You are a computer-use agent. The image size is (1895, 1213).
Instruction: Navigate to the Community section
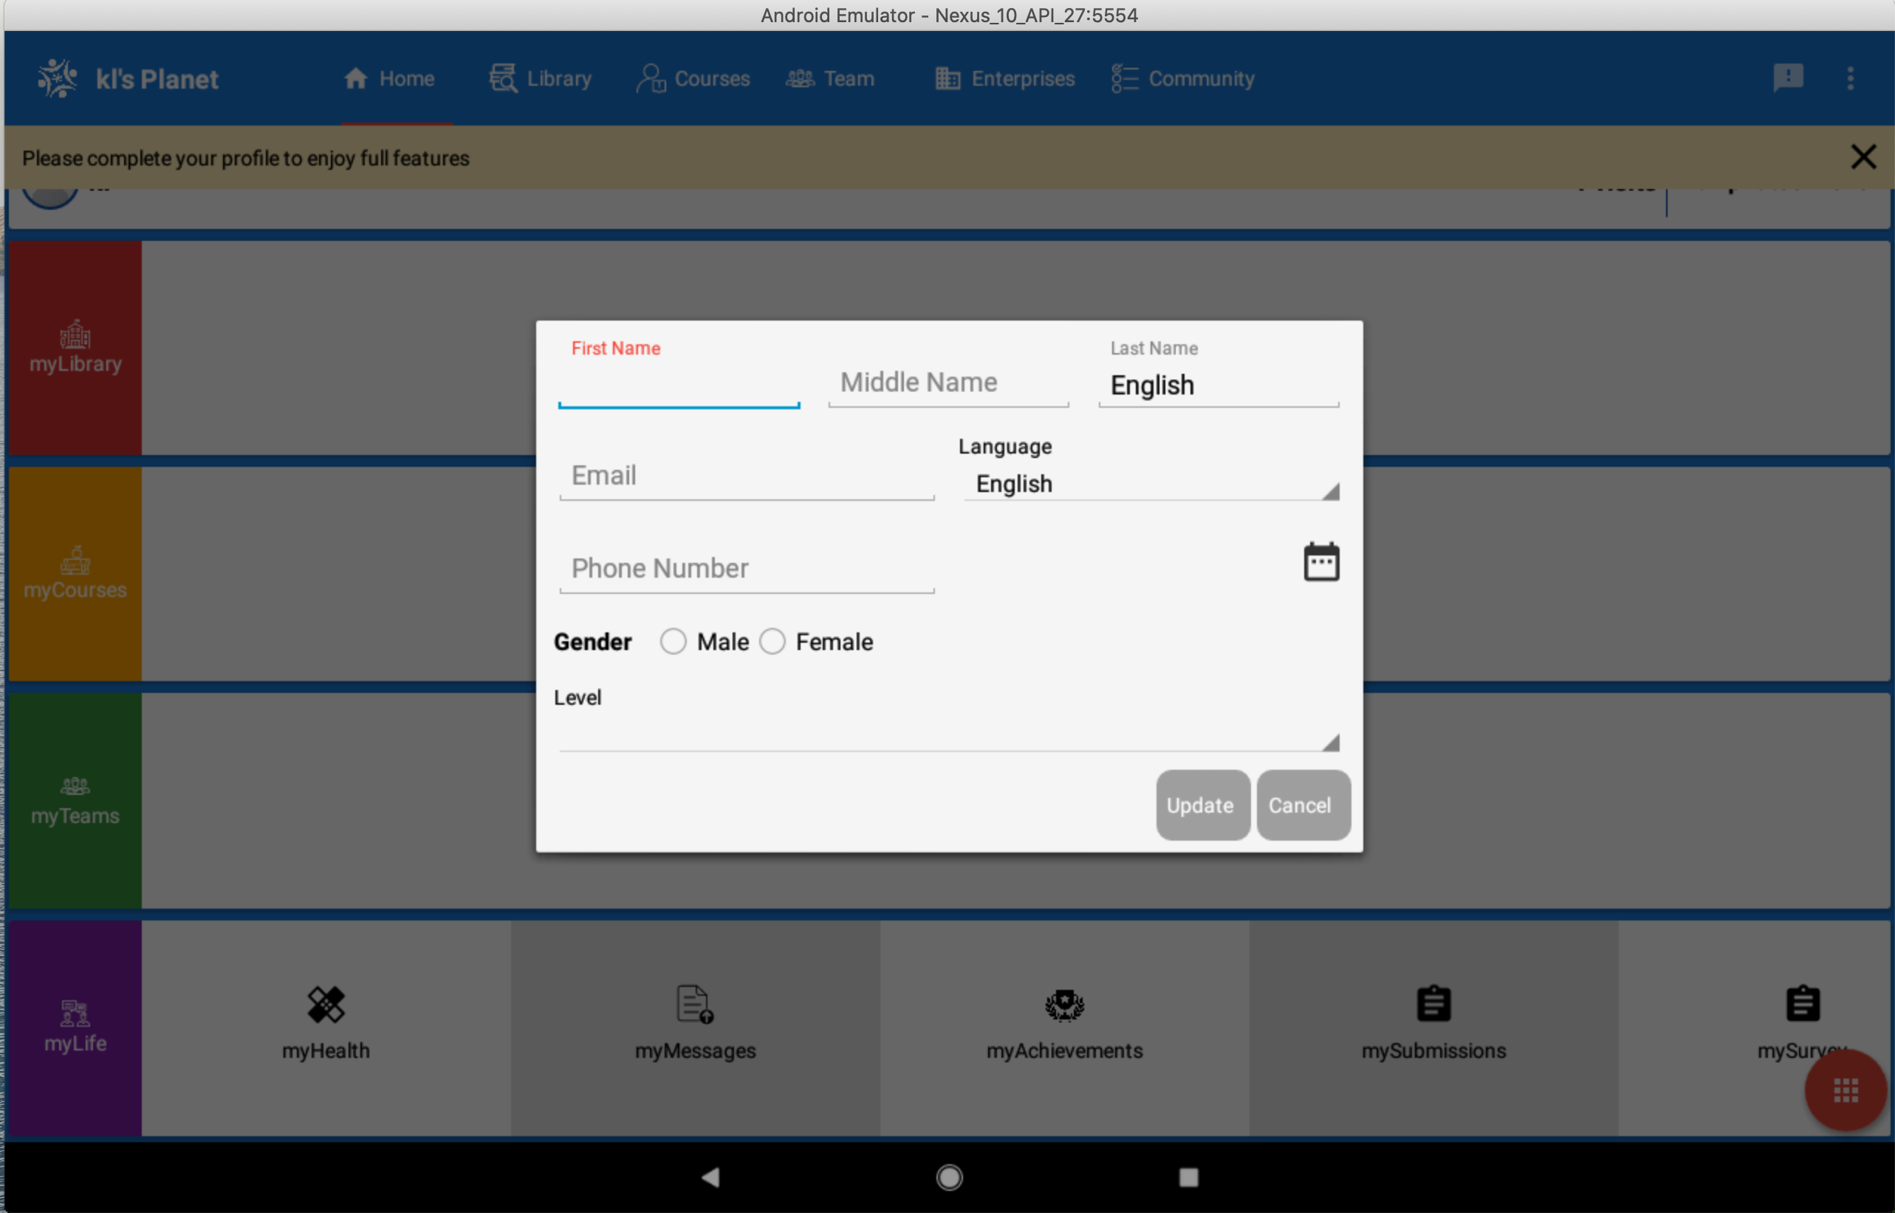click(1183, 78)
